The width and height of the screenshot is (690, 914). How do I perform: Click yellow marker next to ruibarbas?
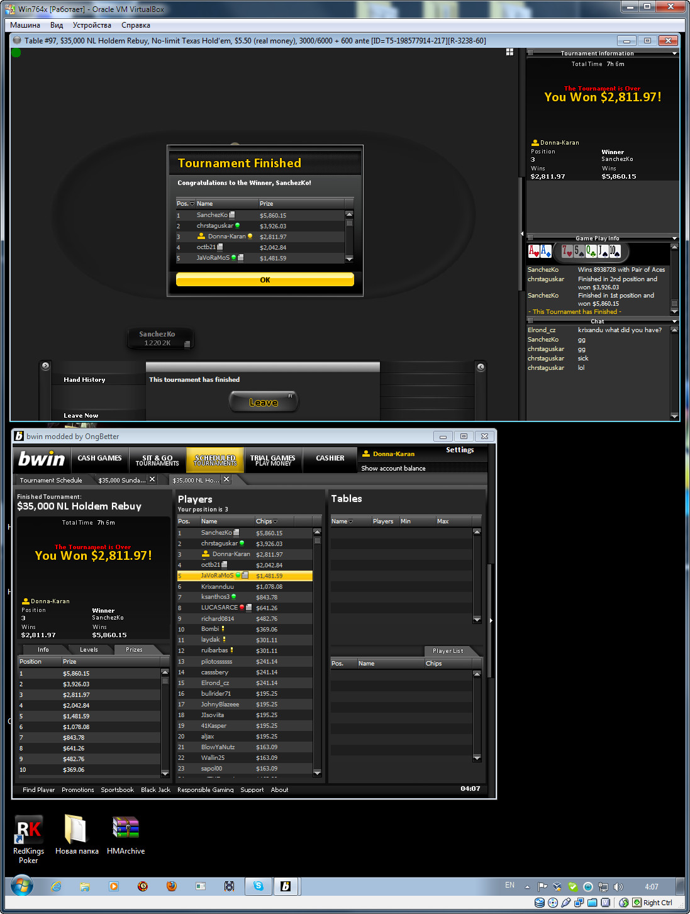click(231, 650)
